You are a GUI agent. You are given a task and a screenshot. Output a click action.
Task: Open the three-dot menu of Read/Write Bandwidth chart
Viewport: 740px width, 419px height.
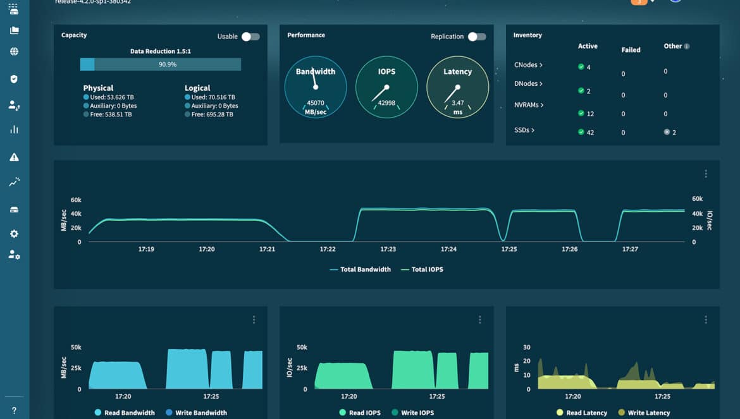tap(254, 320)
